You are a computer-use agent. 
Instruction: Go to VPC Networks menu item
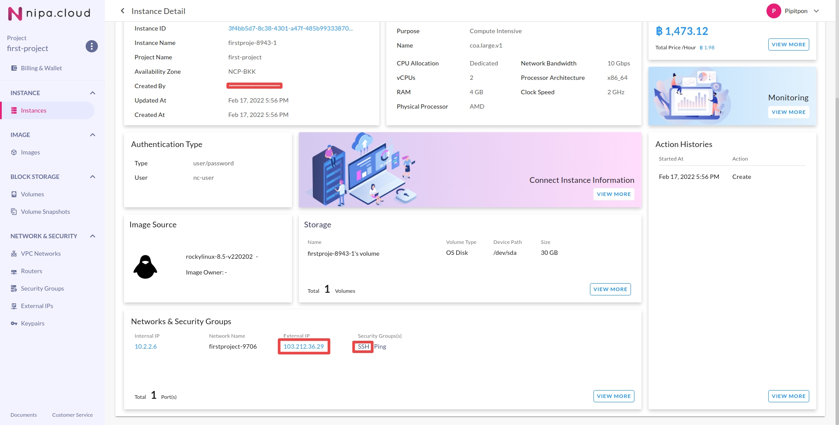(41, 254)
